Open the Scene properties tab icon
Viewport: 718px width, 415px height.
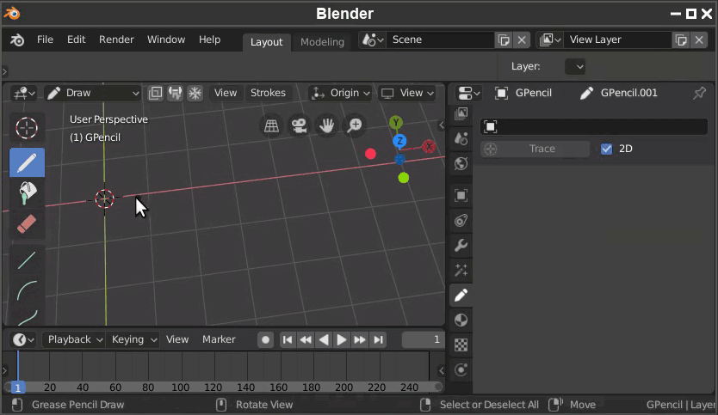tap(461, 138)
